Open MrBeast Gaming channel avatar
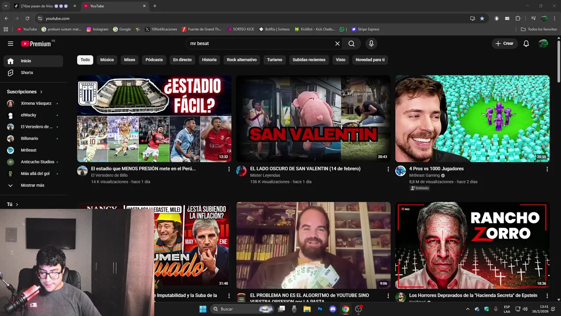 (x=401, y=171)
